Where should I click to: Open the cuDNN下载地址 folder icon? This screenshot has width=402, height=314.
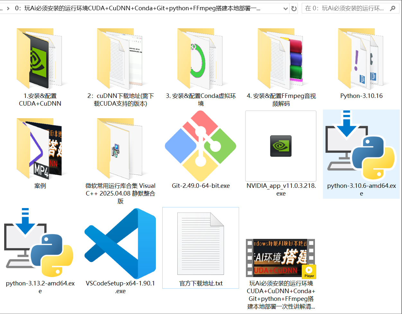pos(120,58)
